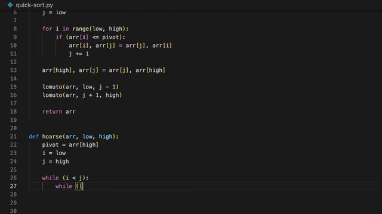Screen dimensions: 382x214
Task: Click 'range' function call on line 8
Action: (x=81, y=29)
